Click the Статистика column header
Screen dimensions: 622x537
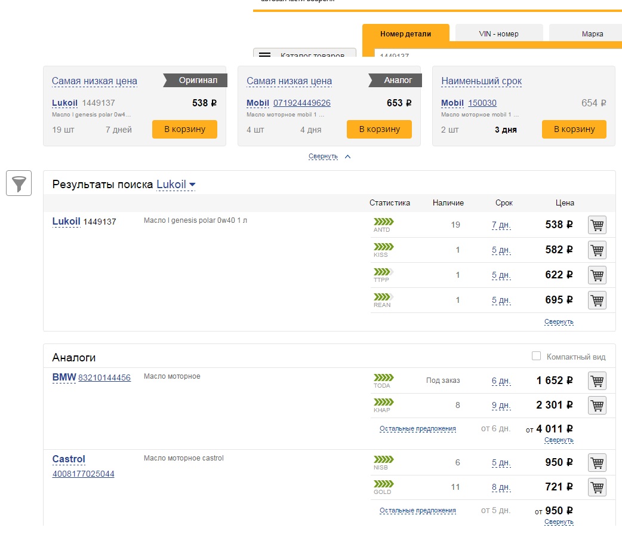(390, 203)
